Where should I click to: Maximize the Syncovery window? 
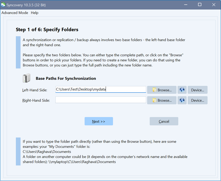[x=199, y=5]
